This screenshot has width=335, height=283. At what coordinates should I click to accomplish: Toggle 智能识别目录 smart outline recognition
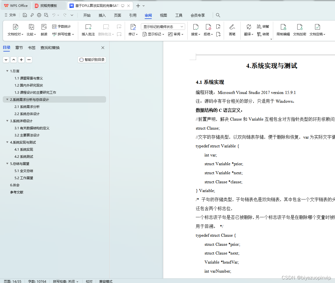pos(92,59)
